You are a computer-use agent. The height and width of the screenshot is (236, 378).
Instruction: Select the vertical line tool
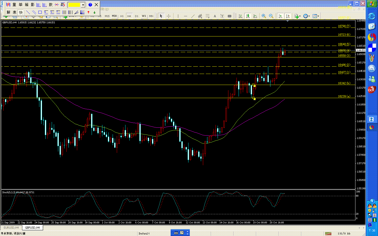178,16
